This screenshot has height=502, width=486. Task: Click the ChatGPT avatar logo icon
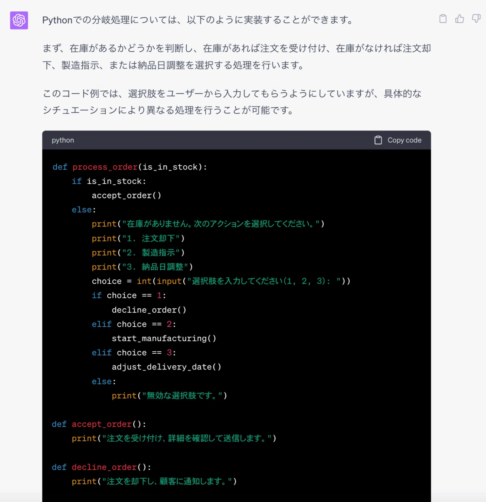click(19, 20)
